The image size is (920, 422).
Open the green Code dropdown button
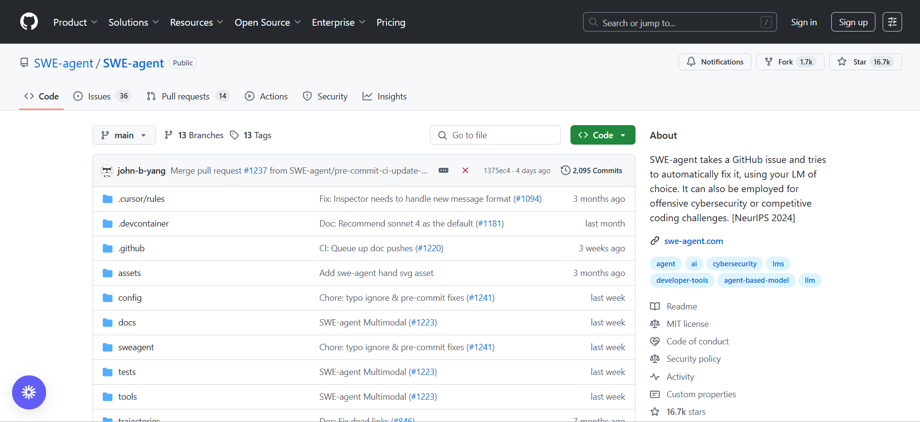pos(603,135)
